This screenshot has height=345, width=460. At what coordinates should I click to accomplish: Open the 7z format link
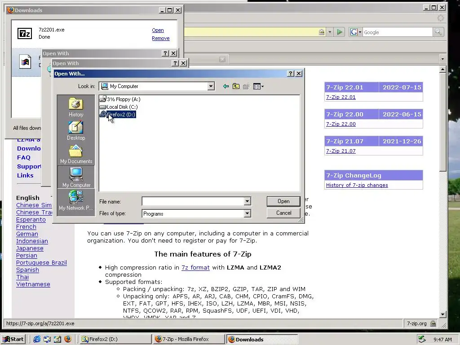pyautogui.click(x=195, y=268)
